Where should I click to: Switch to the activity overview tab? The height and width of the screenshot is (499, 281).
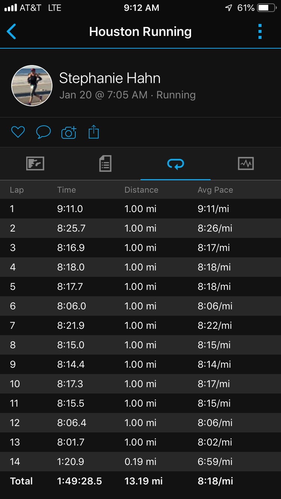[x=35, y=163]
